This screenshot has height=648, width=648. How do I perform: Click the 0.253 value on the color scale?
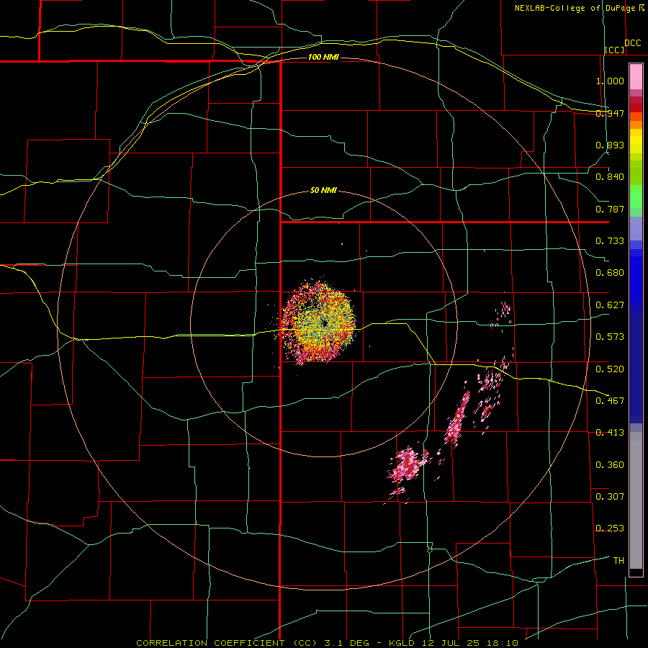tap(610, 528)
